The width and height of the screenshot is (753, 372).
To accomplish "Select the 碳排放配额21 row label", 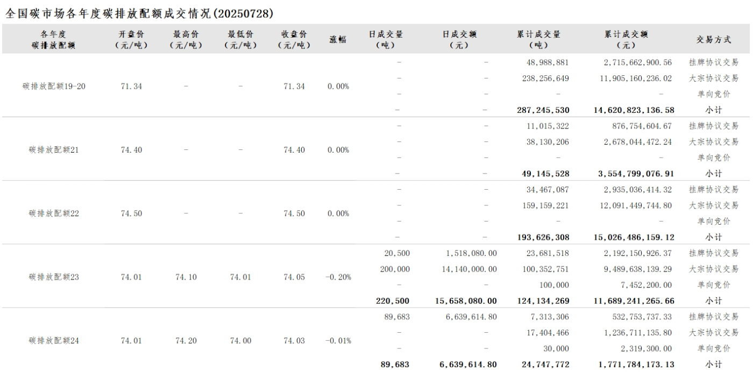I will coord(54,150).
